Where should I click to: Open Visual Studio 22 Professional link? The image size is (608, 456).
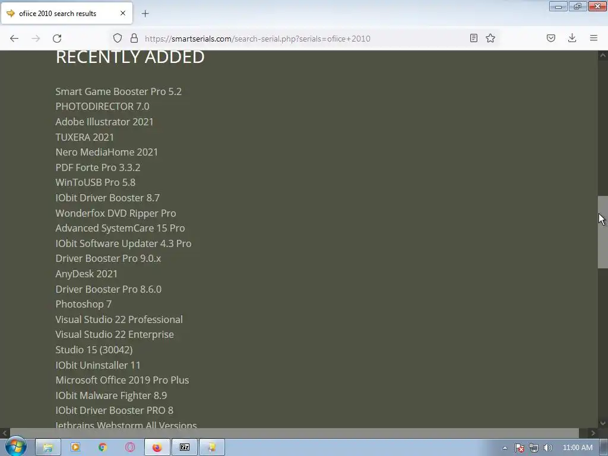(x=119, y=319)
